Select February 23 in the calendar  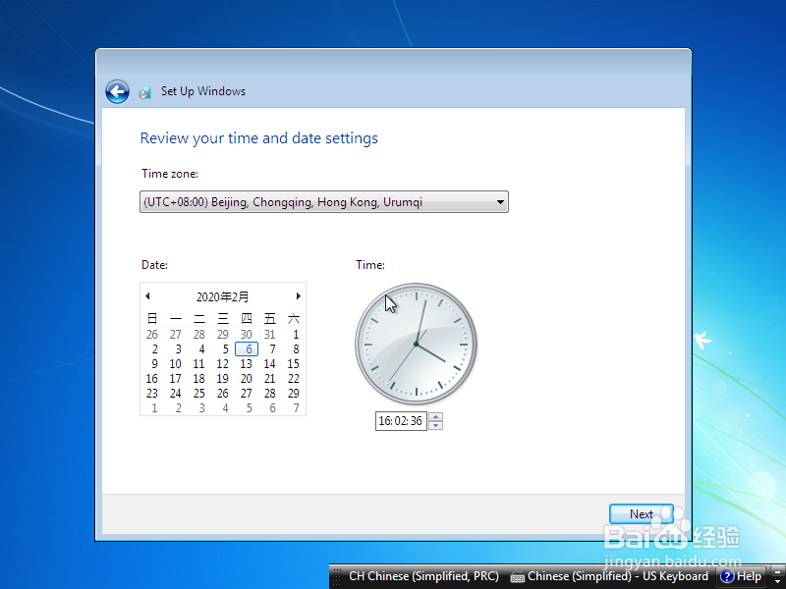click(x=152, y=394)
